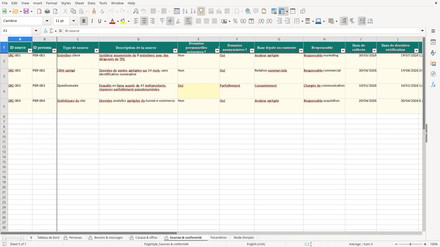440x247 pixels.
Task: Click the zoom slider handle
Action: 410,244
